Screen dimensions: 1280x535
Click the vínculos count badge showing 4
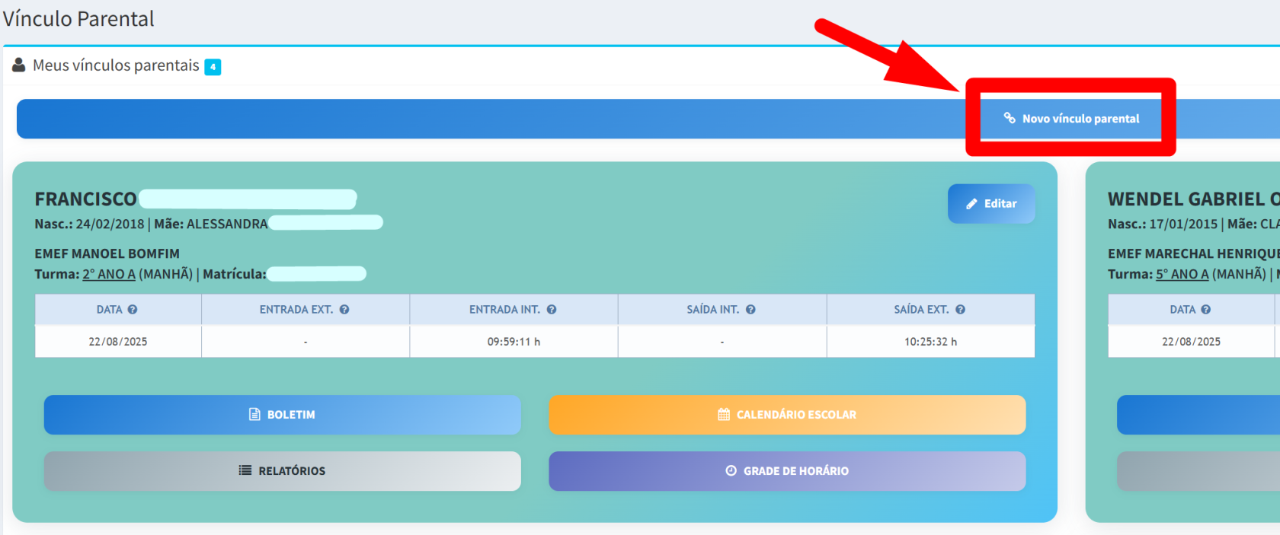point(213,67)
